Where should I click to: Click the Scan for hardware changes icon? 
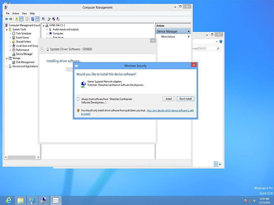pos(43,19)
